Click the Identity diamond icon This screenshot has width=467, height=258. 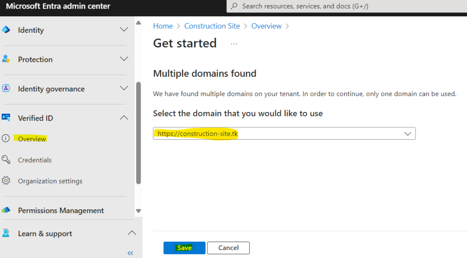(x=6, y=30)
